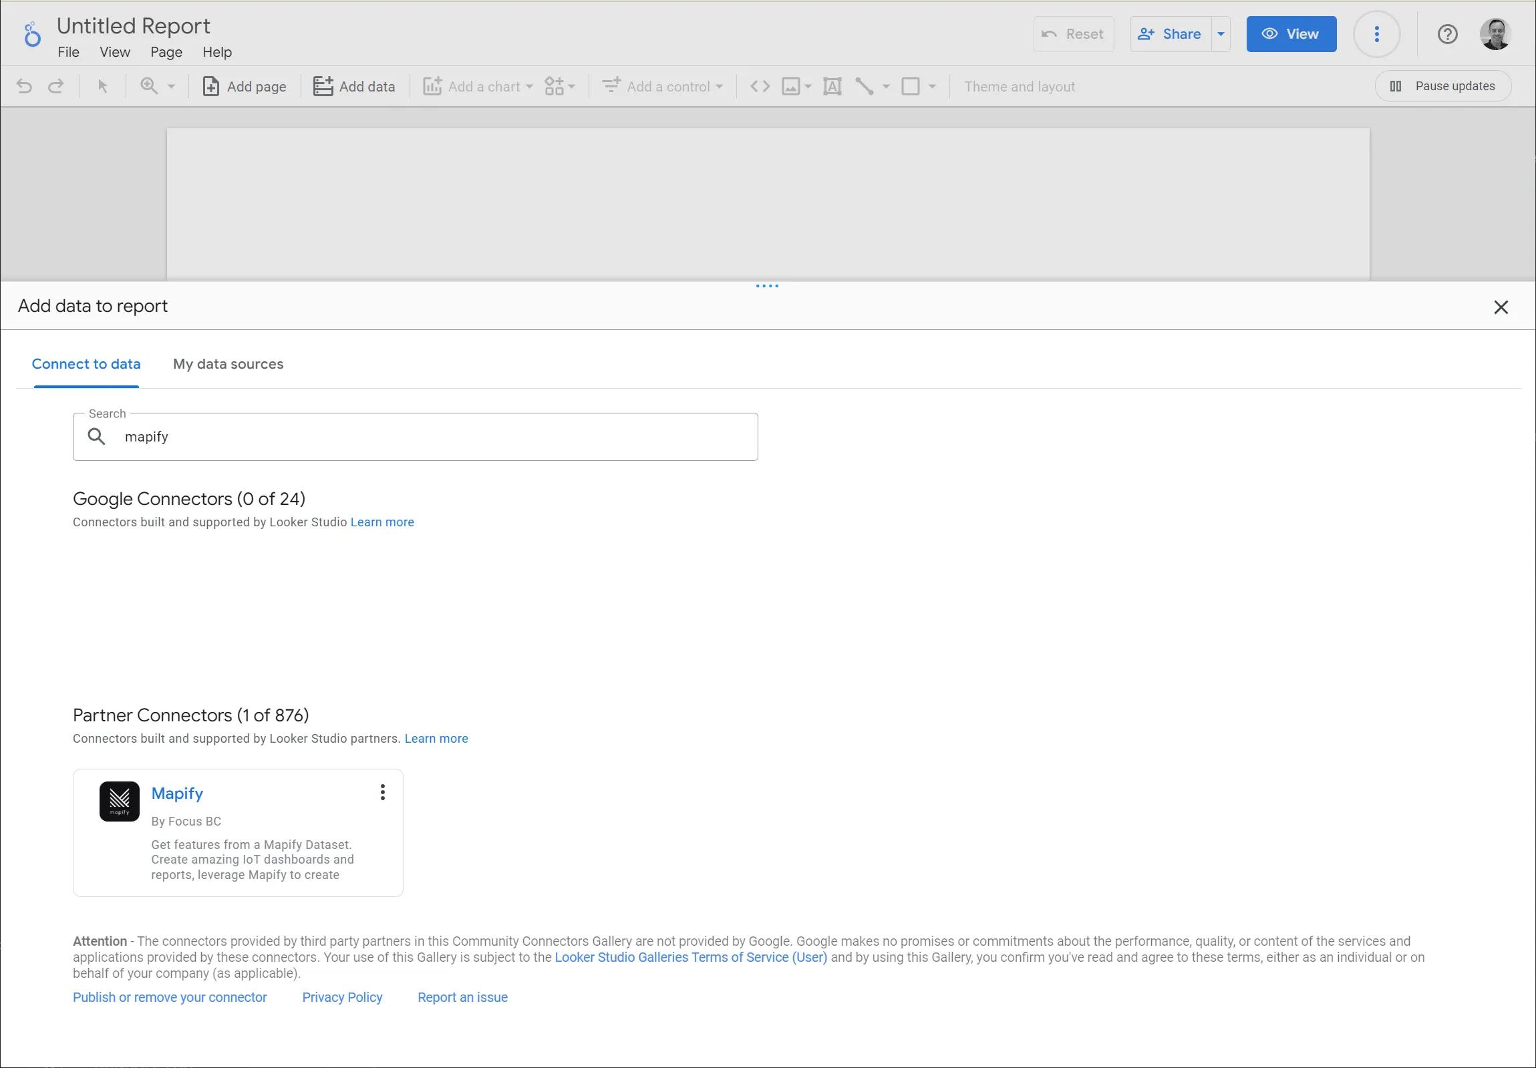Image resolution: width=1536 pixels, height=1068 pixels.
Task: Open the help icon
Action: (x=1448, y=34)
